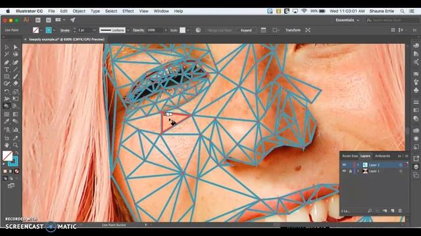Click the target circle of Layer 1
The height and width of the screenshot is (236, 421).
[401, 171]
